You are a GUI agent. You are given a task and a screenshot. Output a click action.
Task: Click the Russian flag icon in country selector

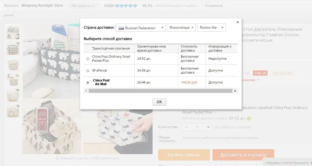coord(121,28)
